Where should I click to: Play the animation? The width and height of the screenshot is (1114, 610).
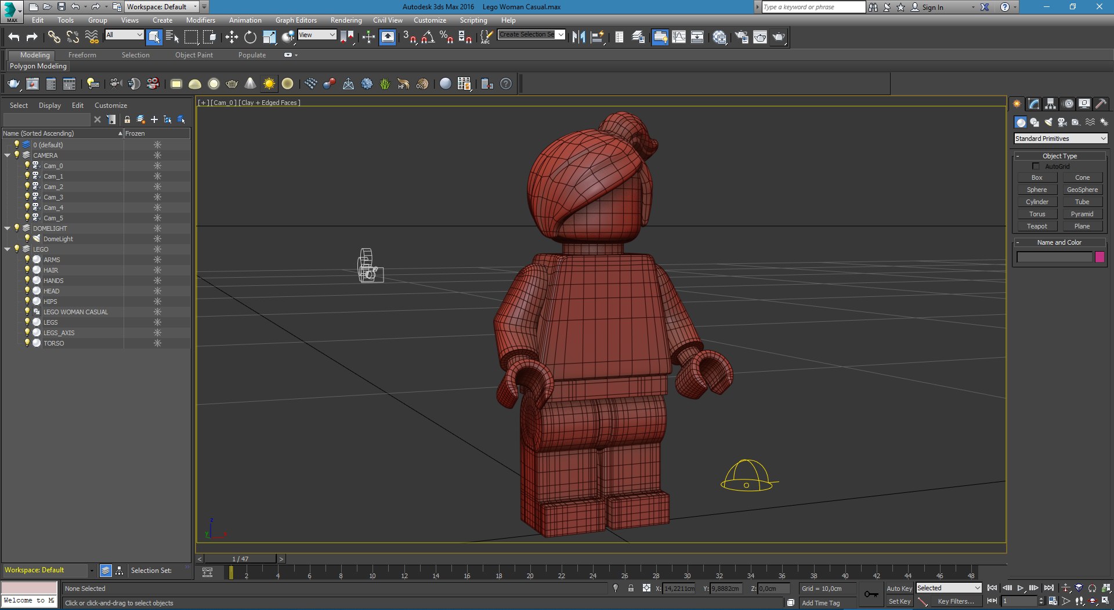coord(1021,588)
